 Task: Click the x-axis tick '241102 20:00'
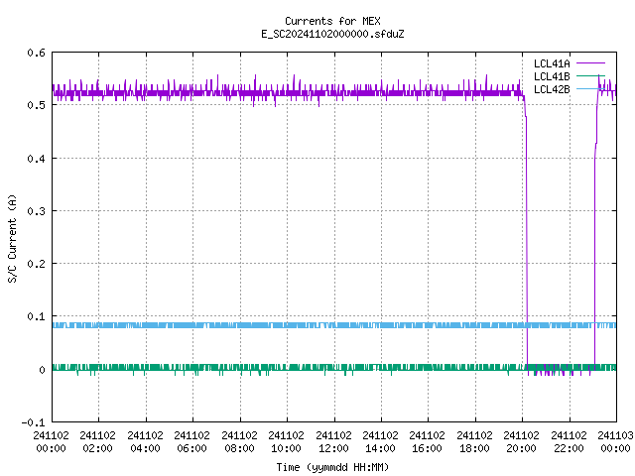click(521, 442)
